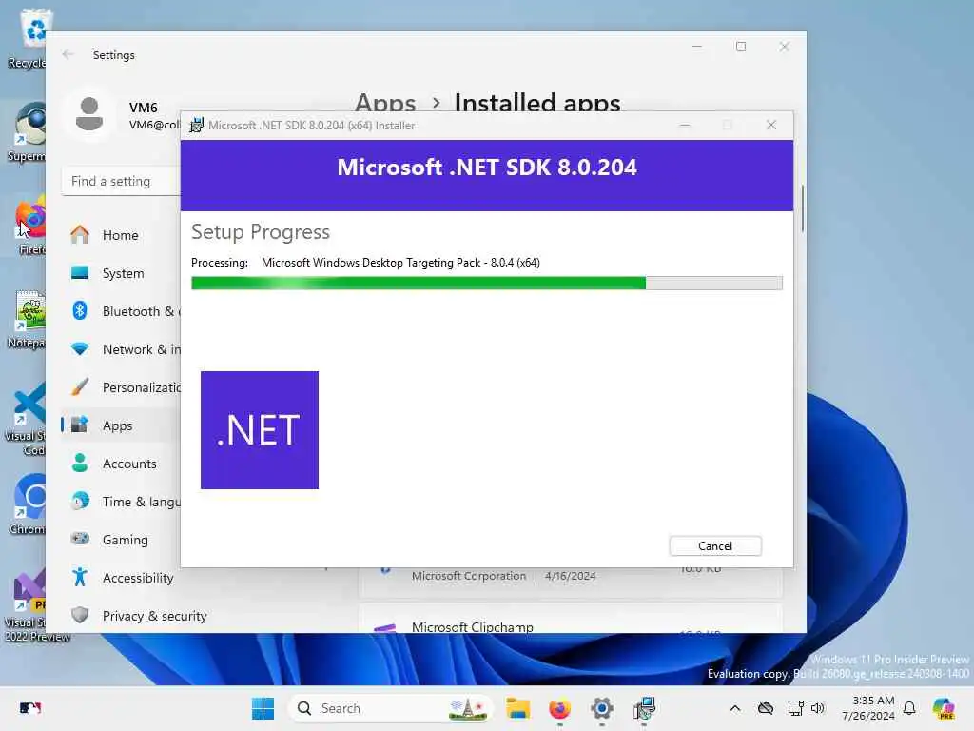Viewport: 974px width, 731px height.
Task: Click the Privacy shield icon
Action: (80, 615)
